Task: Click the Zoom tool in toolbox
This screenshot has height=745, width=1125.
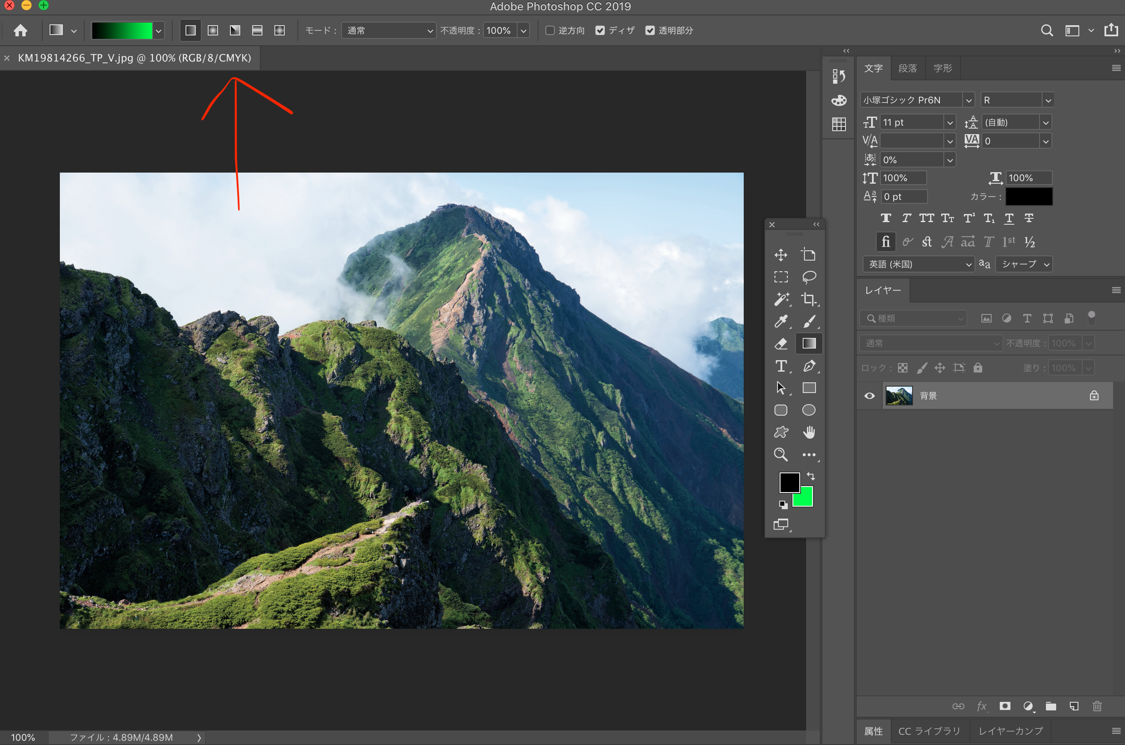Action: (x=780, y=455)
